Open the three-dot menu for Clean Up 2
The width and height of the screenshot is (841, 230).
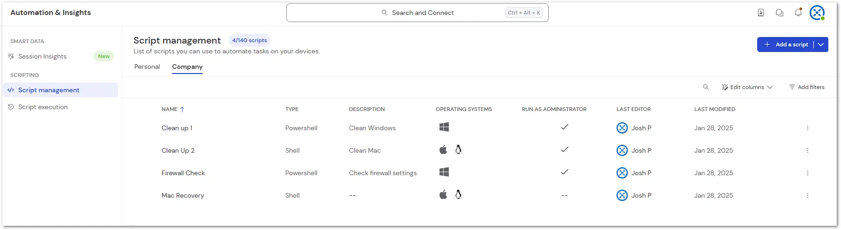(808, 150)
